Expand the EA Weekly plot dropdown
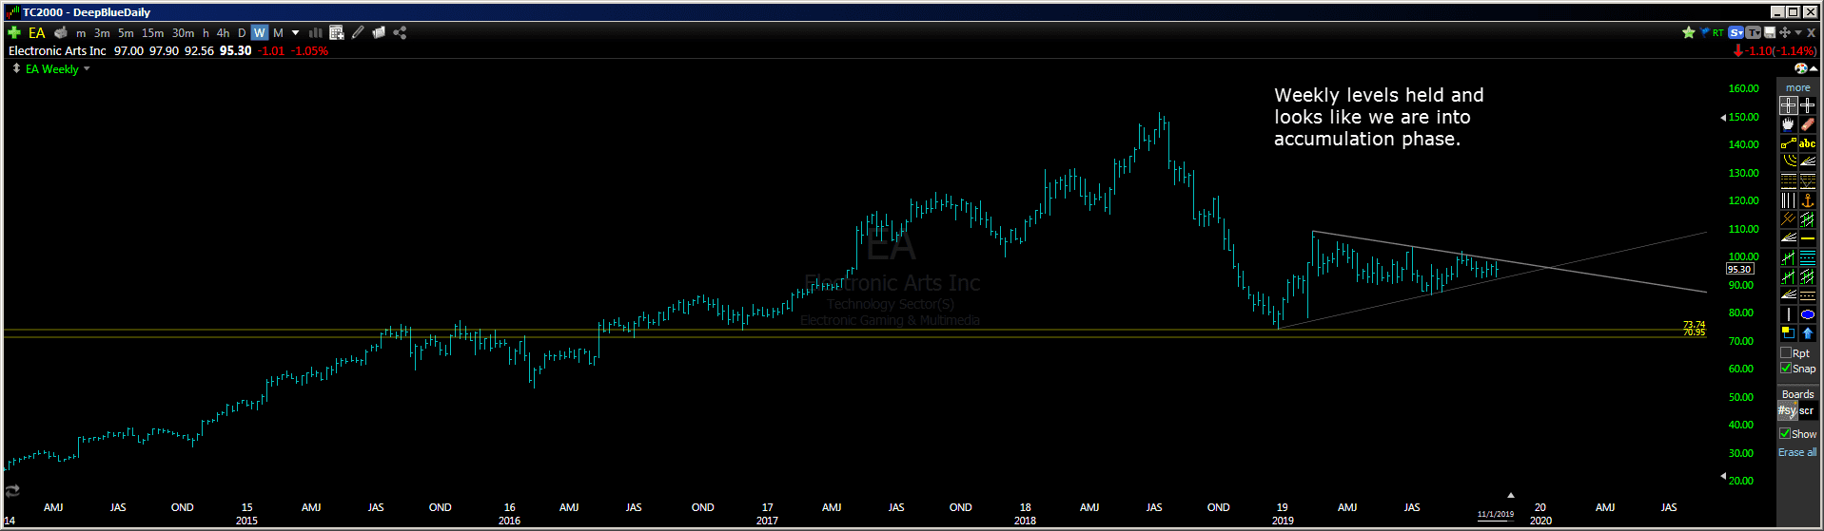 [x=87, y=69]
